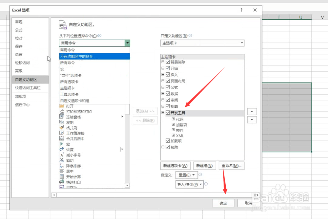This screenshot has width=328, height=219.
Task: Click the horizontal scrollbar left arrow
Action: [54, 195]
